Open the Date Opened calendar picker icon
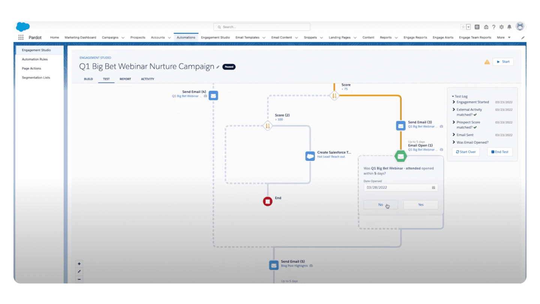Viewport: 540px width, 304px height. (x=433, y=188)
